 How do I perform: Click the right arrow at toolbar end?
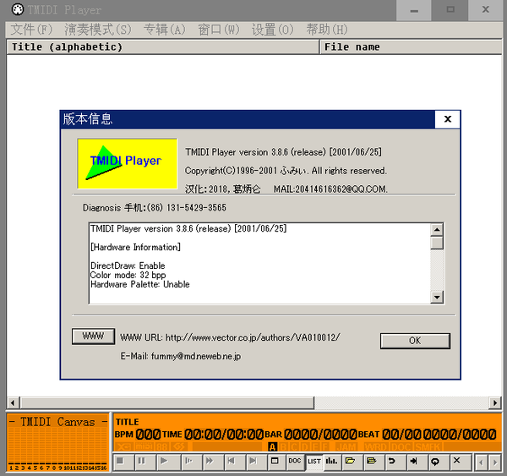[494, 462]
